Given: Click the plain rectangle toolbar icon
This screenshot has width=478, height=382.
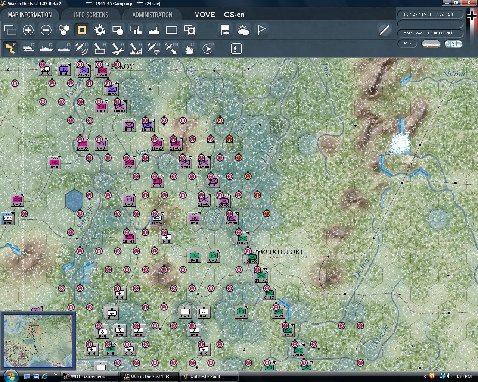Looking at the screenshot, I should [x=171, y=30].
